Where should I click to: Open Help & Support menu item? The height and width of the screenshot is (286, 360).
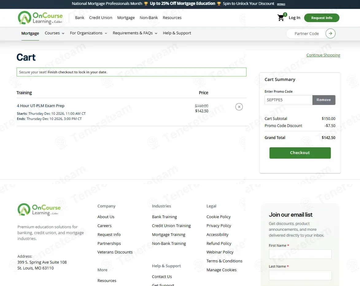[x=177, y=33]
